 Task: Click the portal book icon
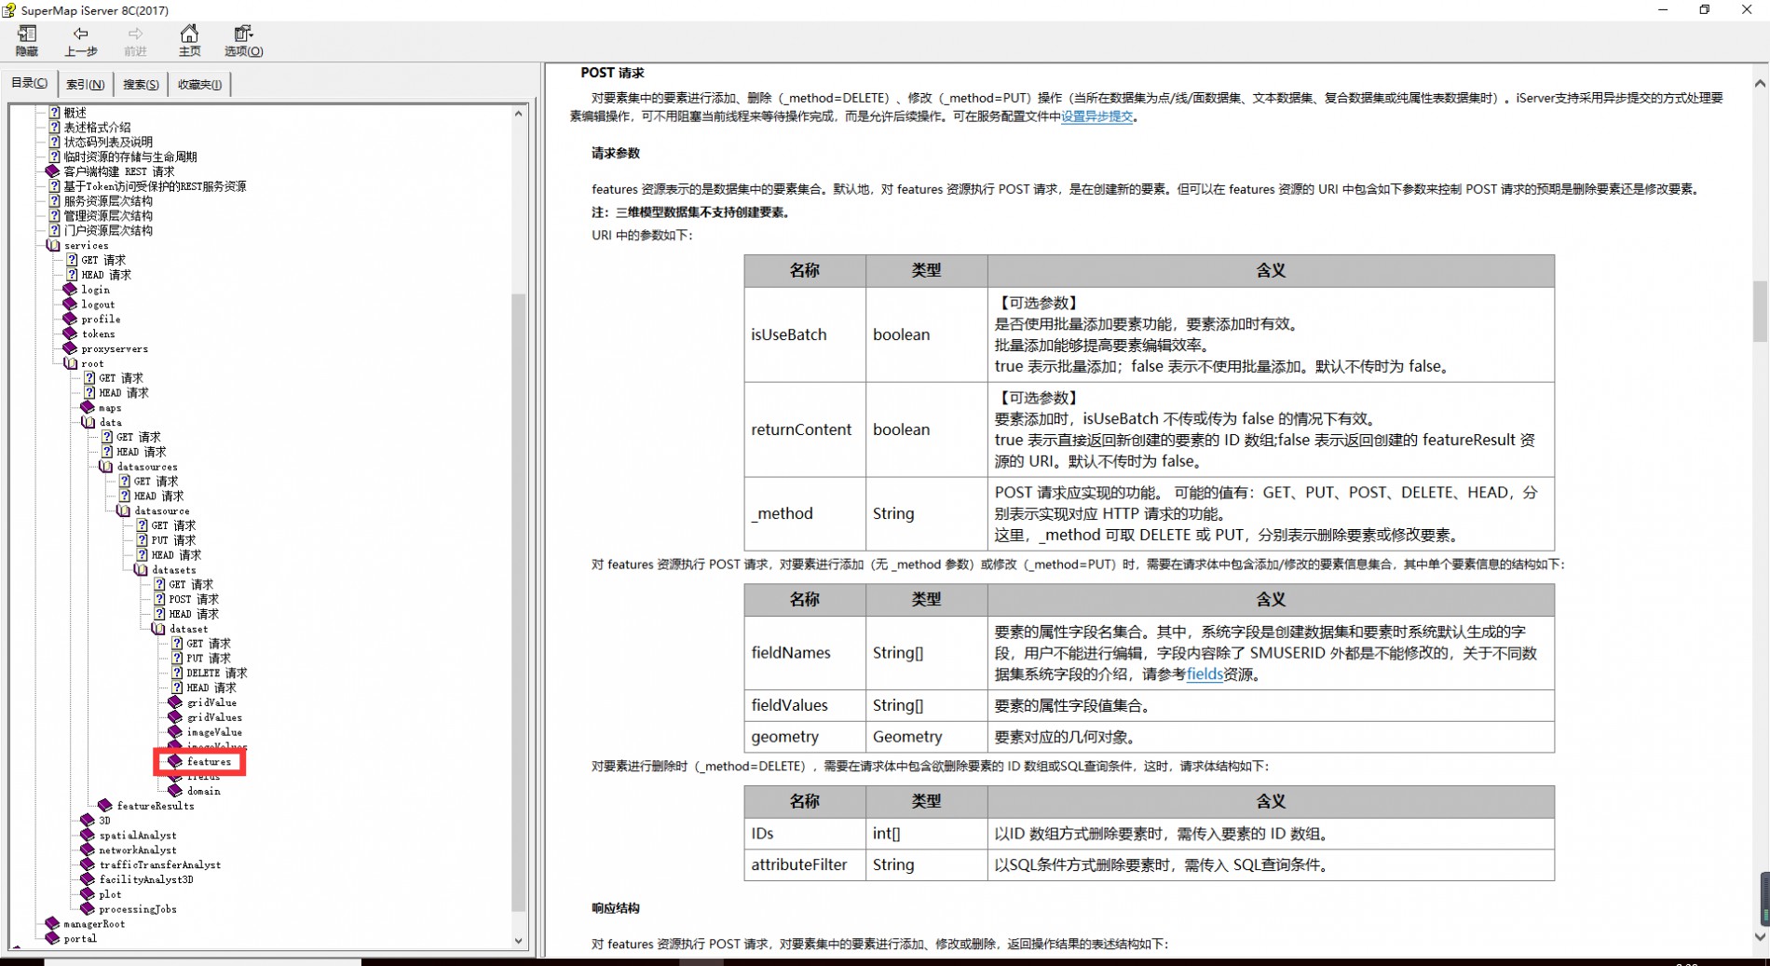pyautogui.click(x=52, y=938)
